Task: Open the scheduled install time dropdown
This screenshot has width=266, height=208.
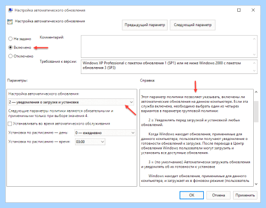Action: (90, 142)
